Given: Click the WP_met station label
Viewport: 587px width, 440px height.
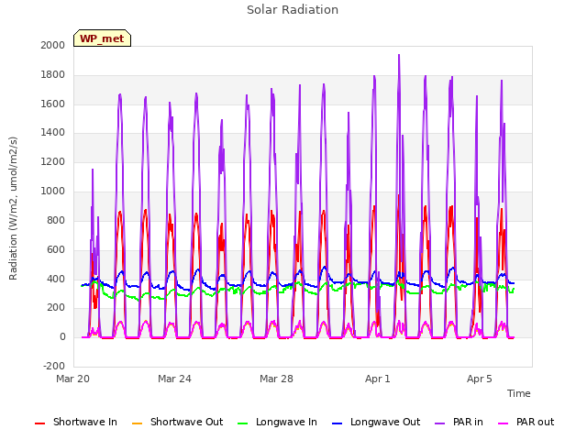Looking at the screenshot, I should (x=102, y=38).
